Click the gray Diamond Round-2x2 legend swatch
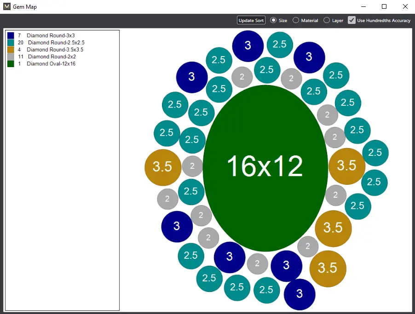This screenshot has width=415, height=314. 11,57
